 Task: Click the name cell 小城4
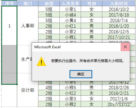[x=70, y=15]
